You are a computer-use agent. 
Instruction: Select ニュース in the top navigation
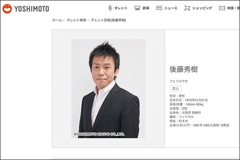click(171, 8)
